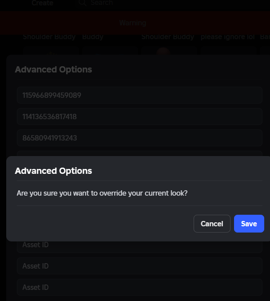Click the partly hidden field above the dialog
This screenshot has width=270, height=301.
(139, 153)
